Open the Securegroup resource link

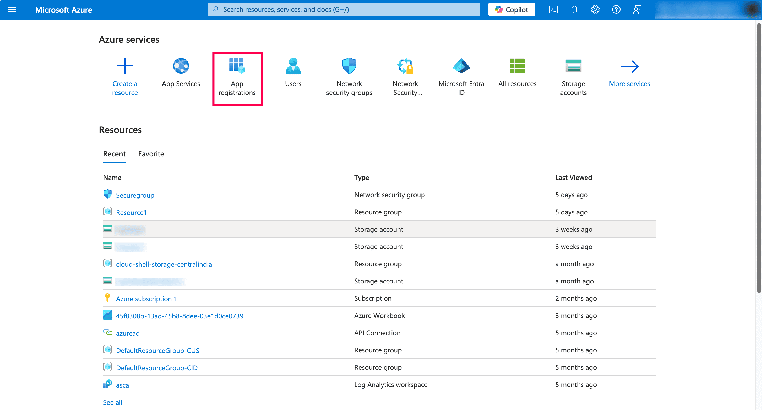[x=135, y=195]
